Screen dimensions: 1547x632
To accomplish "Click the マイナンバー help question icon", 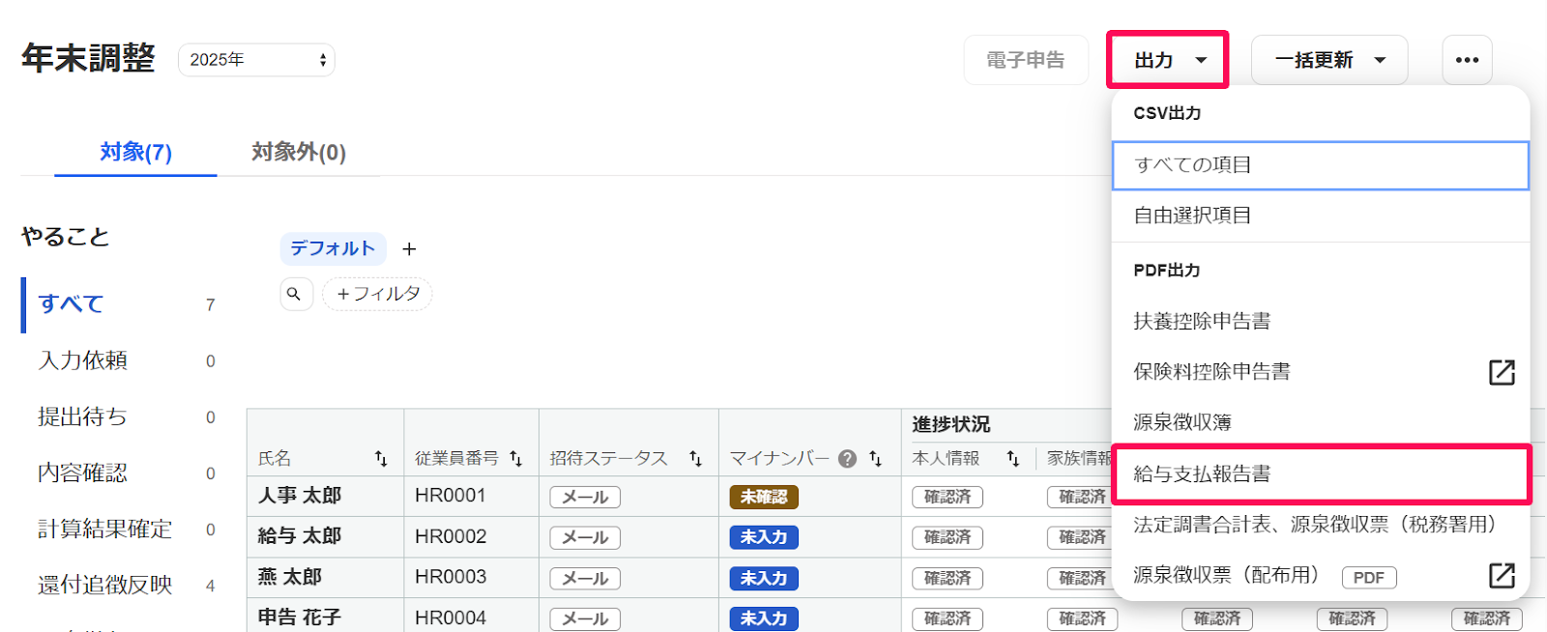I will pos(848,459).
